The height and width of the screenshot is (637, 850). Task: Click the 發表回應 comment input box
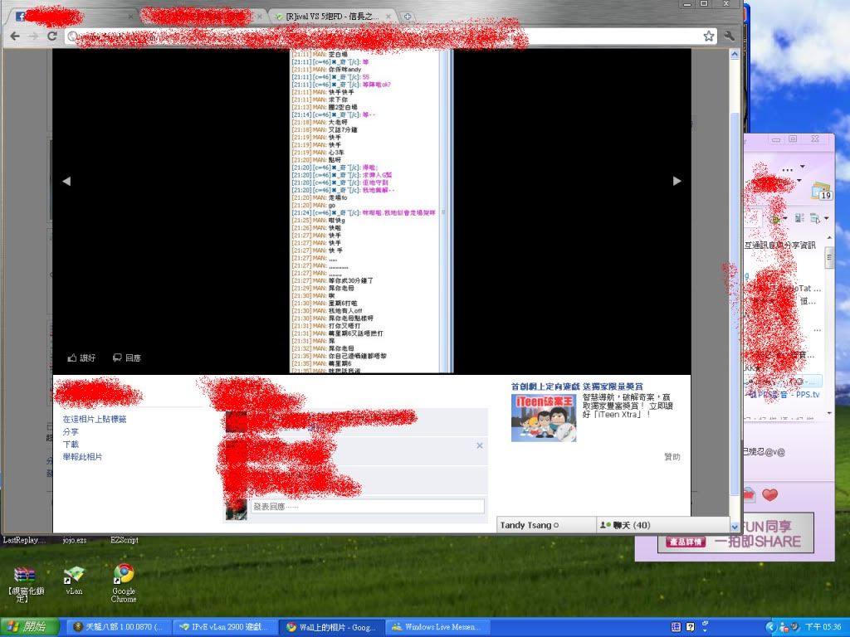[367, 506]
